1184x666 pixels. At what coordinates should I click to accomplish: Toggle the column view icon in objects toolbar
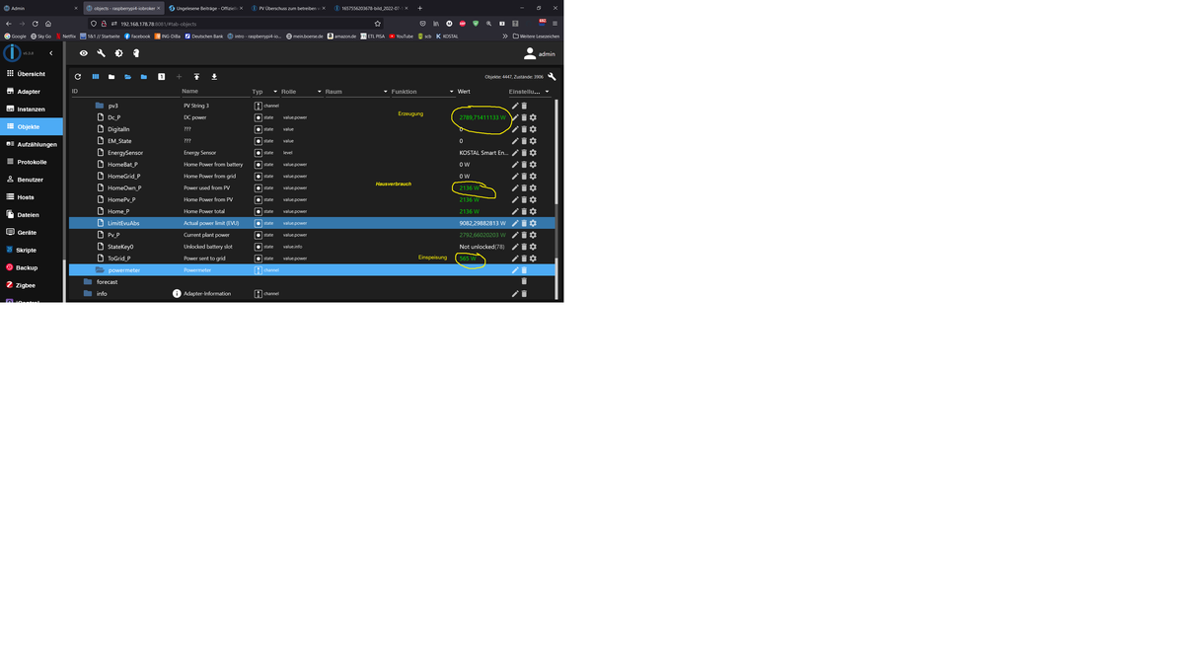tap(96, 76)
